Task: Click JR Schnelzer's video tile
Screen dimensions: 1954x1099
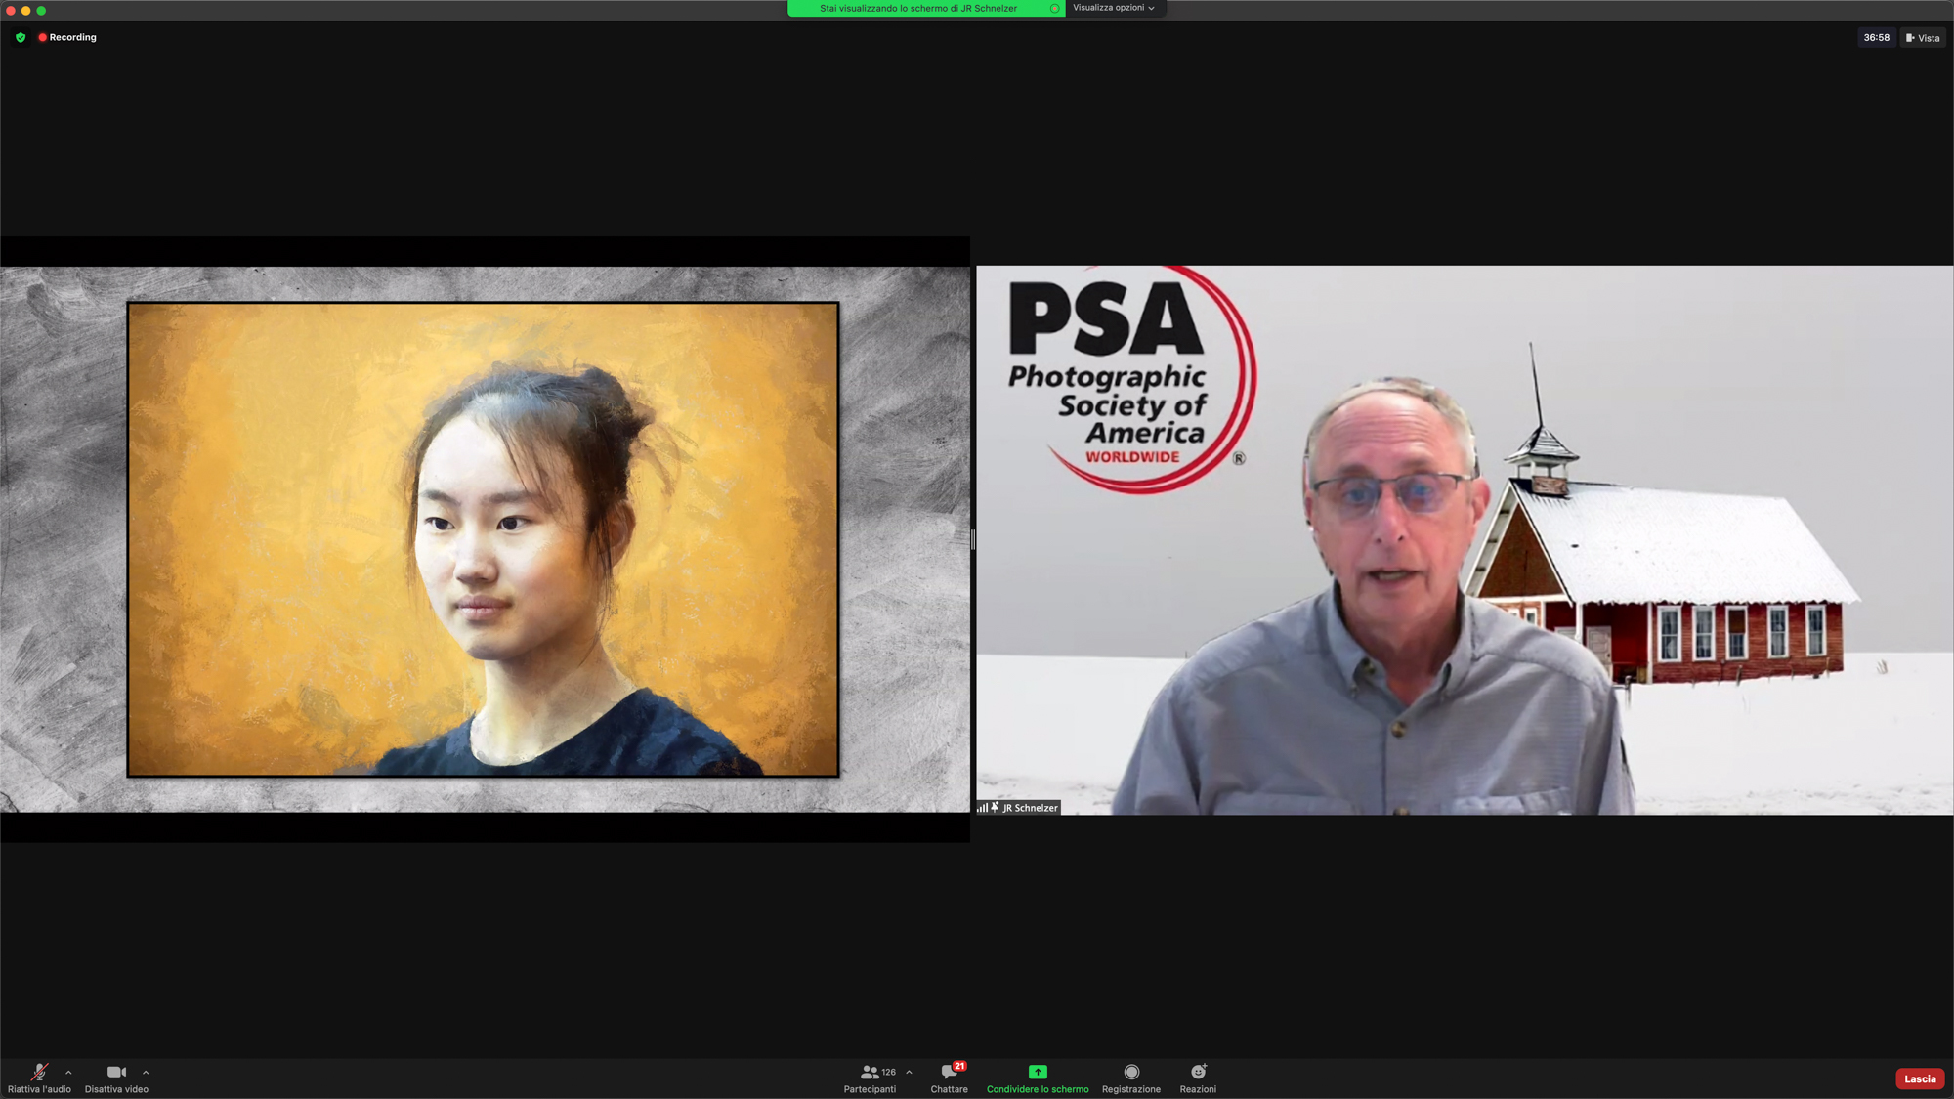Action: coord(1465,540)
